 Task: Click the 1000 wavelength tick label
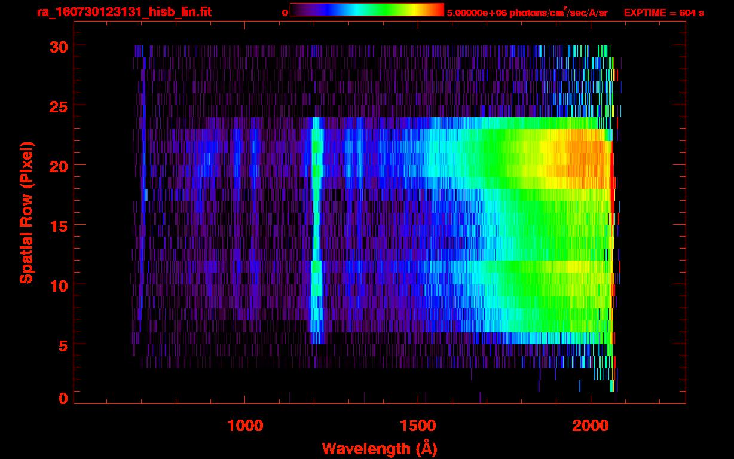(245, 426)
